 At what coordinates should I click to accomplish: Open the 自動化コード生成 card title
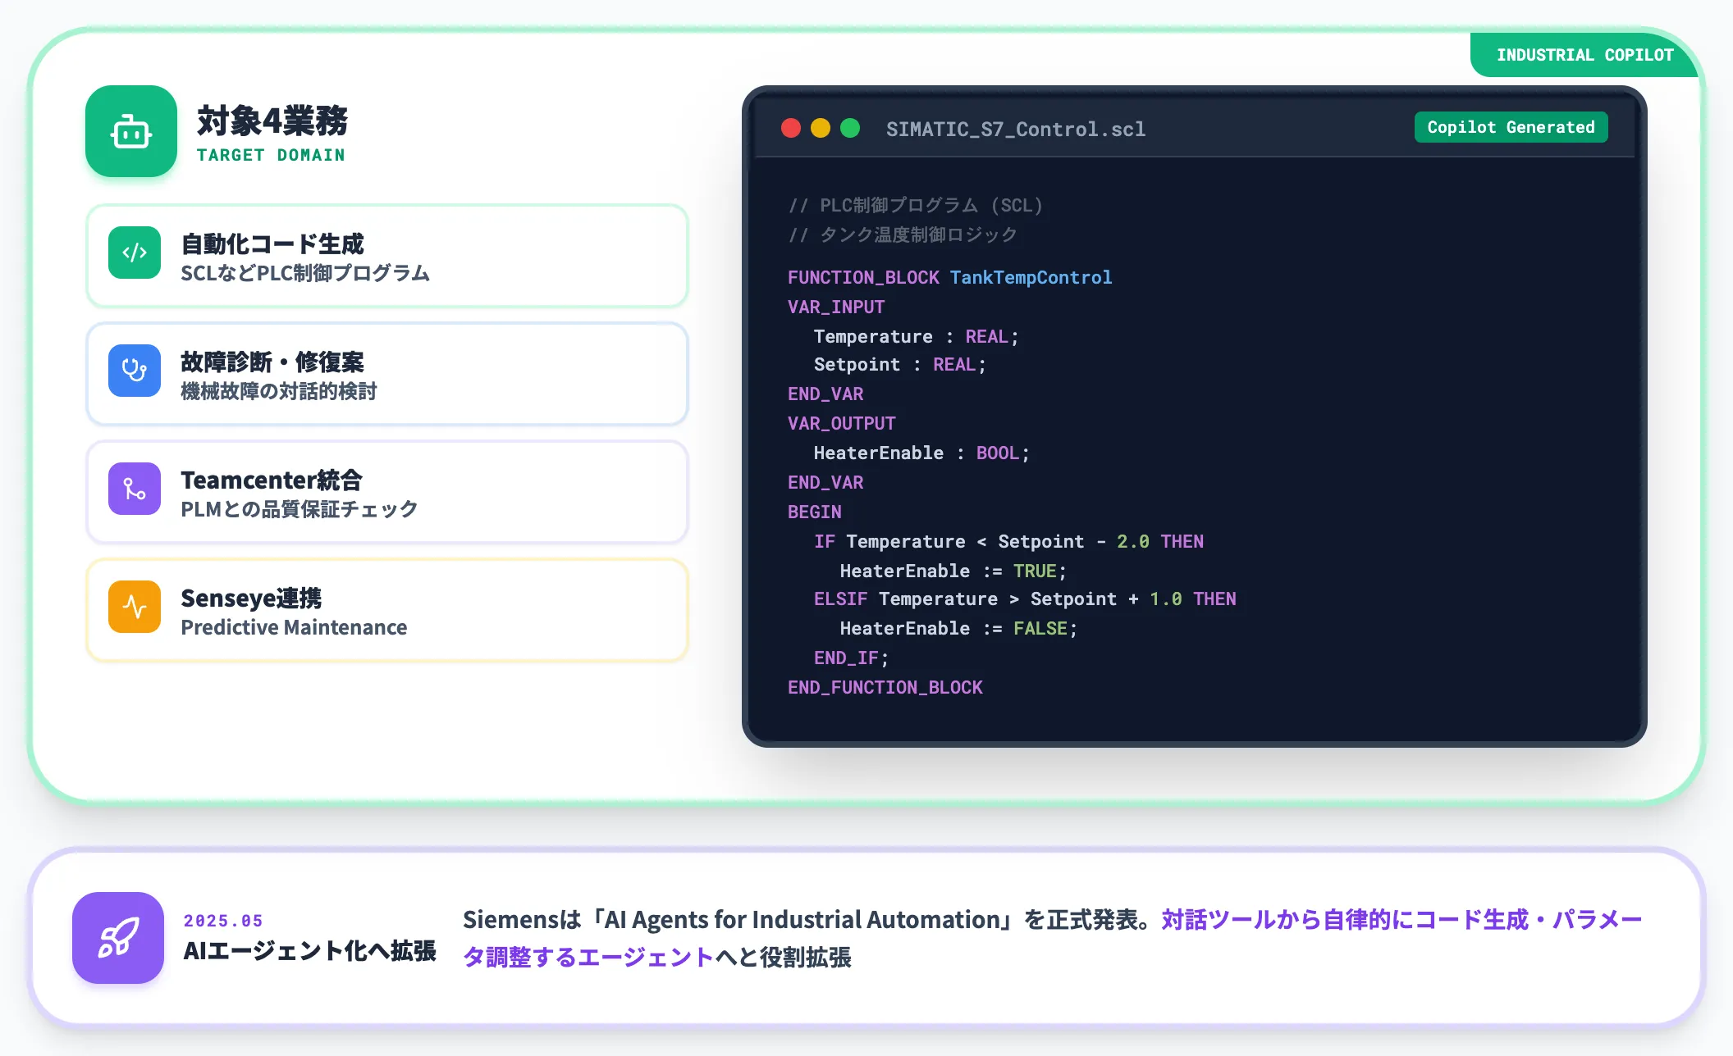[272, 244]
